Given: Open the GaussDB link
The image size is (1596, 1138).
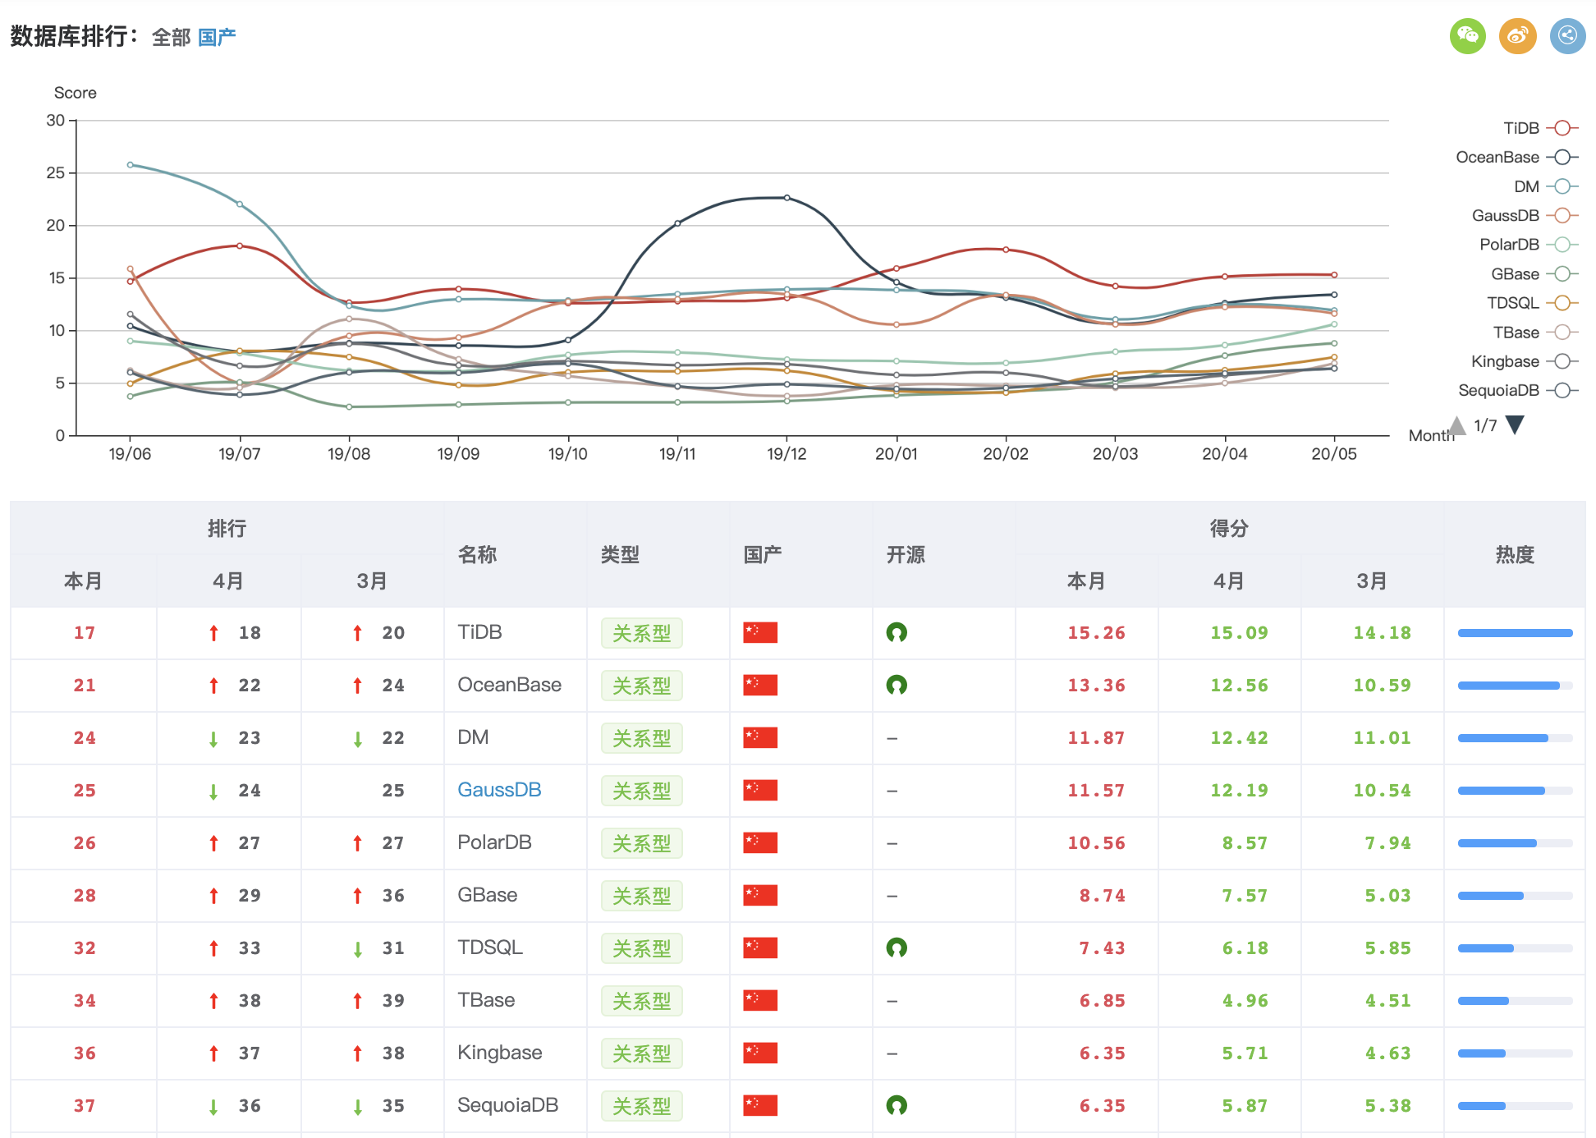Looking at the screenshot, I should click(x=499, y=790).
